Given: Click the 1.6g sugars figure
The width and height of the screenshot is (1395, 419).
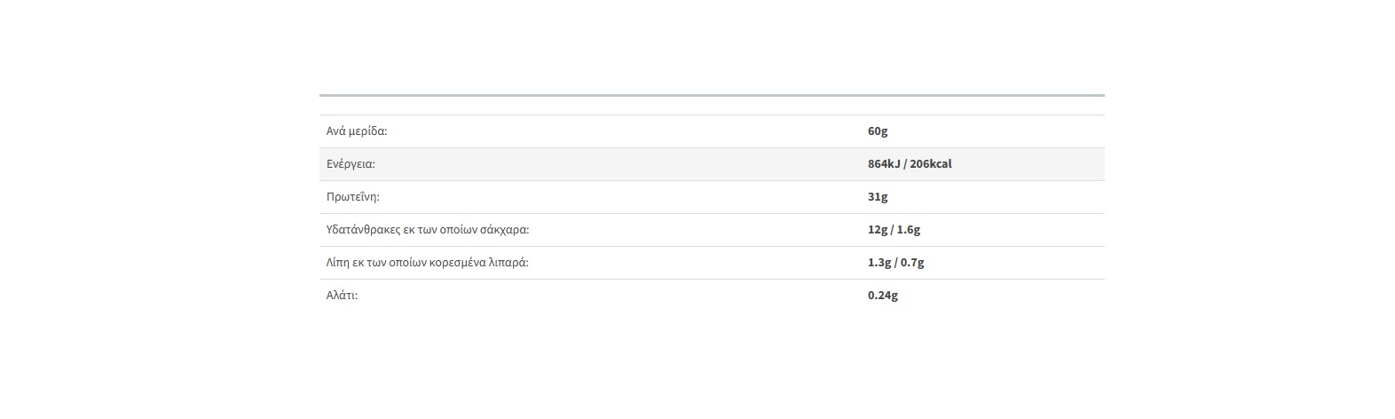Looking at the screenshot, I should (x=909, y=230).
